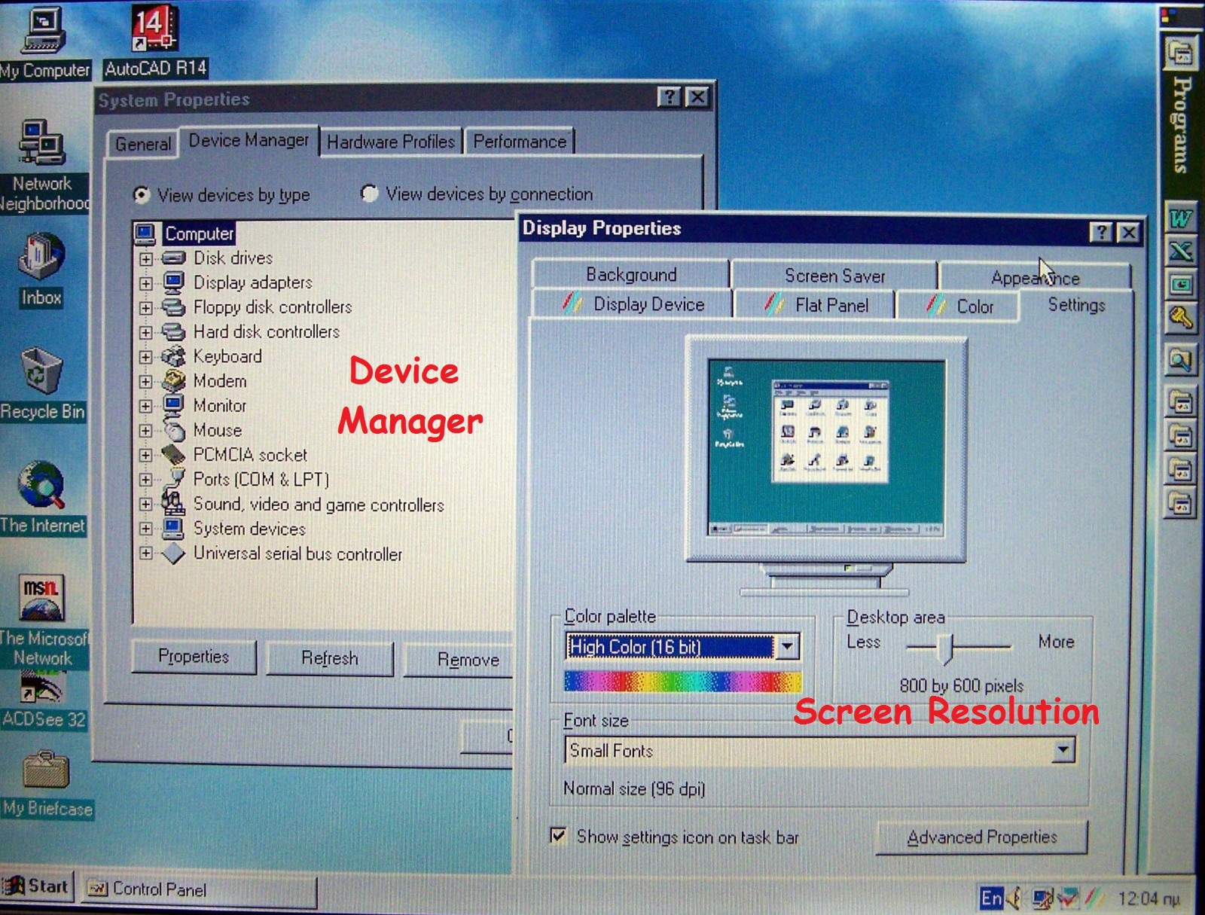Open the Appearance tab in Display Properties
The image size is (1205, 915).
coord(1035,278)
